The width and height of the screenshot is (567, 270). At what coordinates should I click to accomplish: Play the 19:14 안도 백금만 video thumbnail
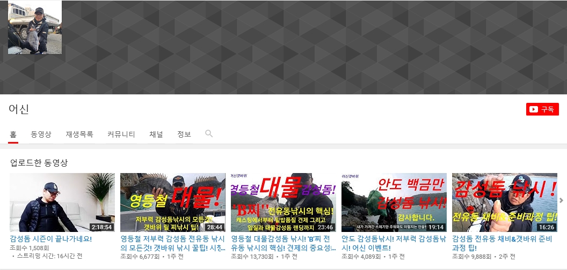point(394,202)
